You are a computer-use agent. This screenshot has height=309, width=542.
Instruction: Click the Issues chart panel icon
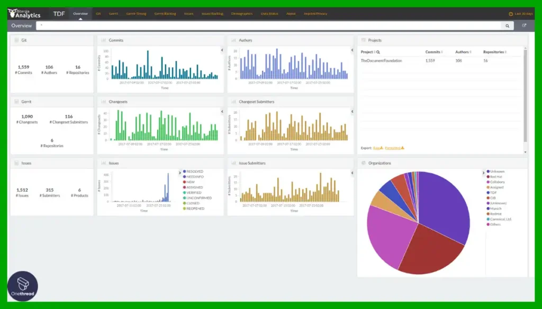(x=103, y=163)
